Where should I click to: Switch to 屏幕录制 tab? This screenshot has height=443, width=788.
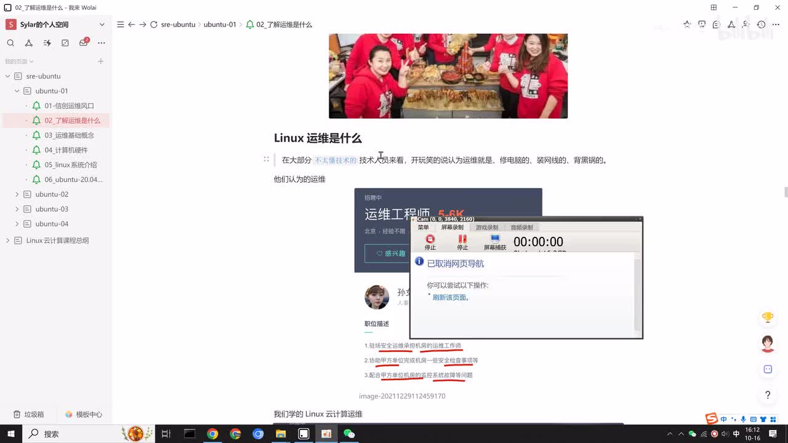click(x=452, y=228)
